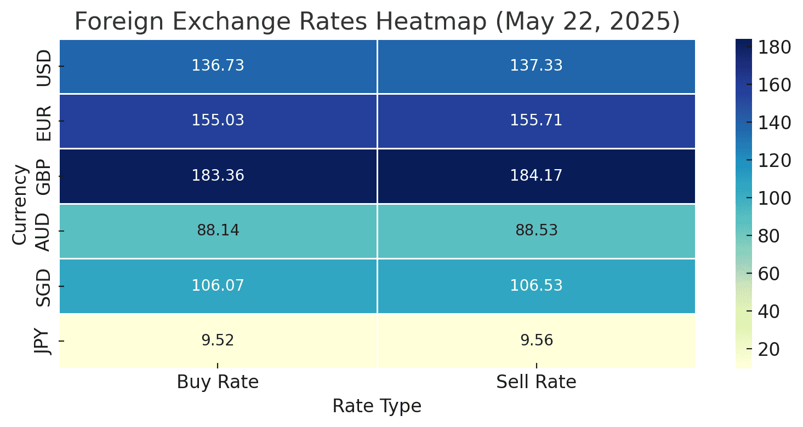This screenshot has height=427, width=803.
Task: Select the AUD Sell Rate value 88.53
Action: pos(536,230)
